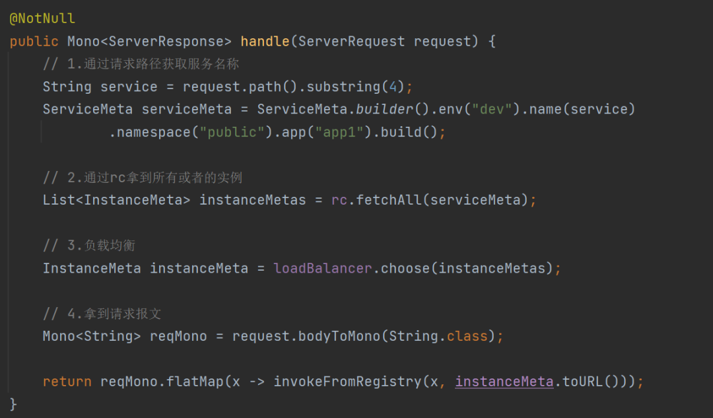This screenshot has height=418, width=713.
Task: Click comment '// 4.拿到请求报文'
Action: pyautogui.click(x=102, y=314)
